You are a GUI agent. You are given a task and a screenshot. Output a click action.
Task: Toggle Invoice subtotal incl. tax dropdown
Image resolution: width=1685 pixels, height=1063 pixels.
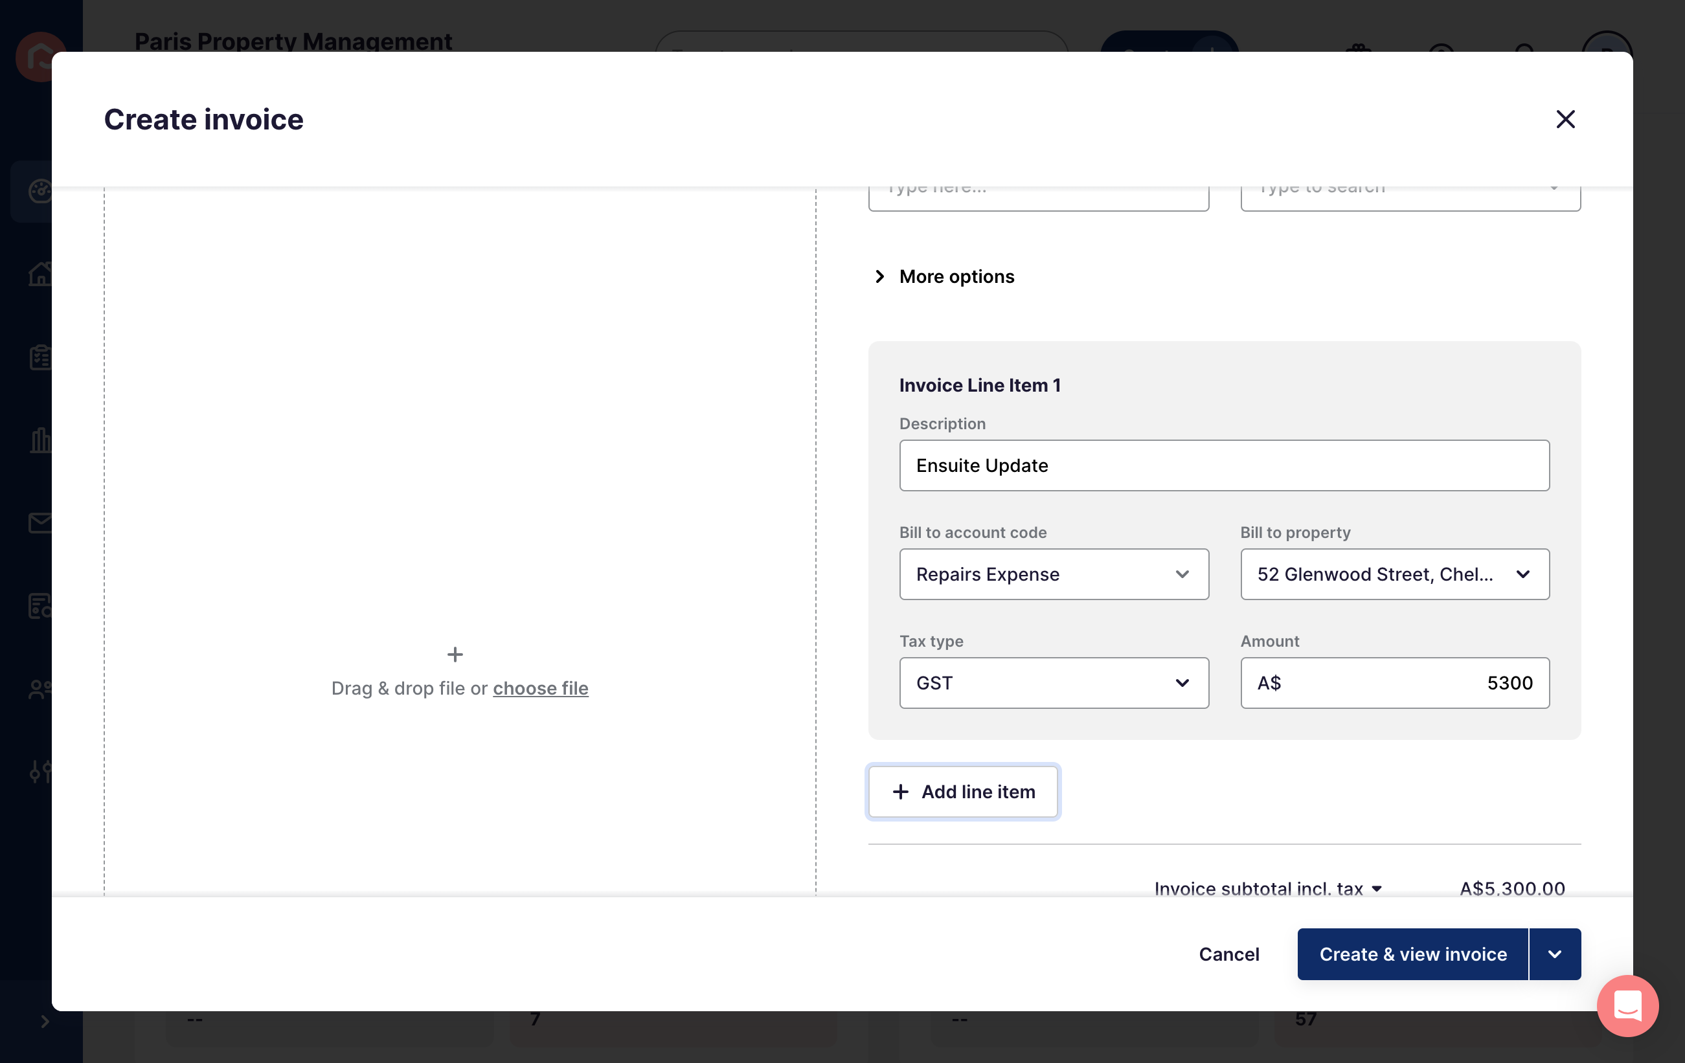1268,888
